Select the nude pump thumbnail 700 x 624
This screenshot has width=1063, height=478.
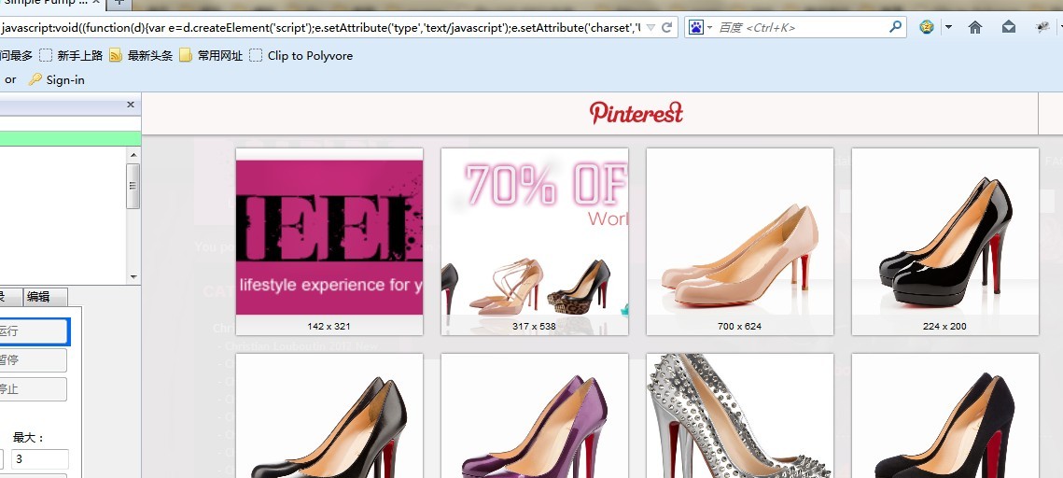pyautogui.click(x=740, y=242)
